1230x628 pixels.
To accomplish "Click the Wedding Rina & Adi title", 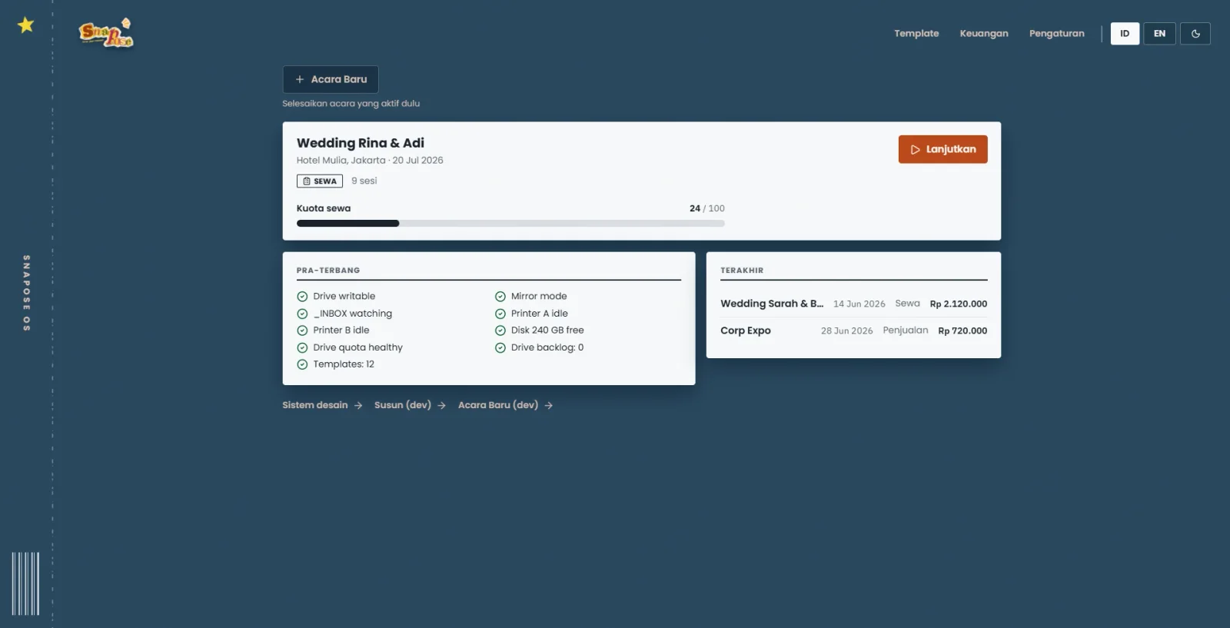I will [x=361, y=143].
